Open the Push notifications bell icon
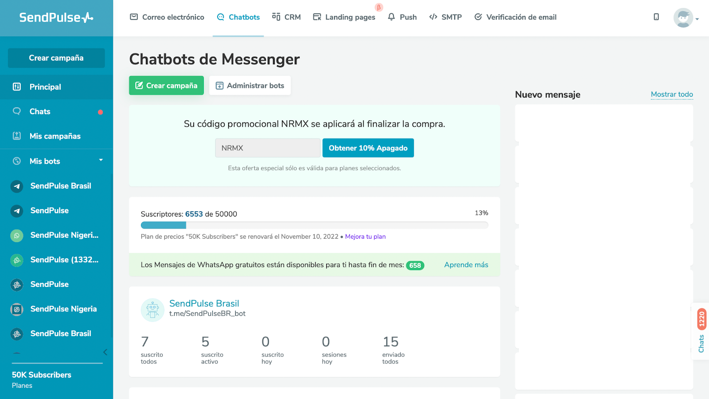 (391, 17)
